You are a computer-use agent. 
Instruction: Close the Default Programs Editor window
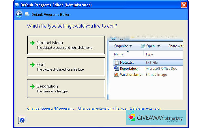tap(184, 5)
